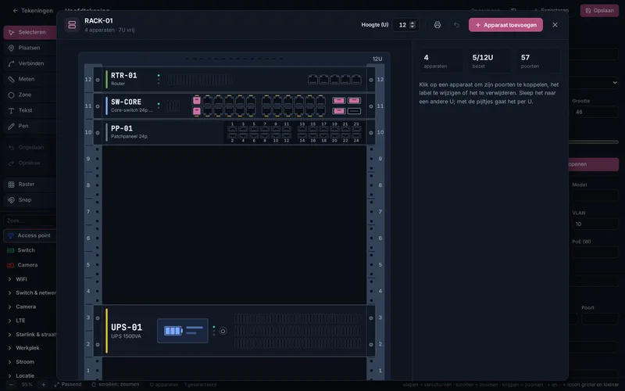This screenshot has width=625, height=391.
Task: Click patch panel port 24
Action: coord(356,136)
